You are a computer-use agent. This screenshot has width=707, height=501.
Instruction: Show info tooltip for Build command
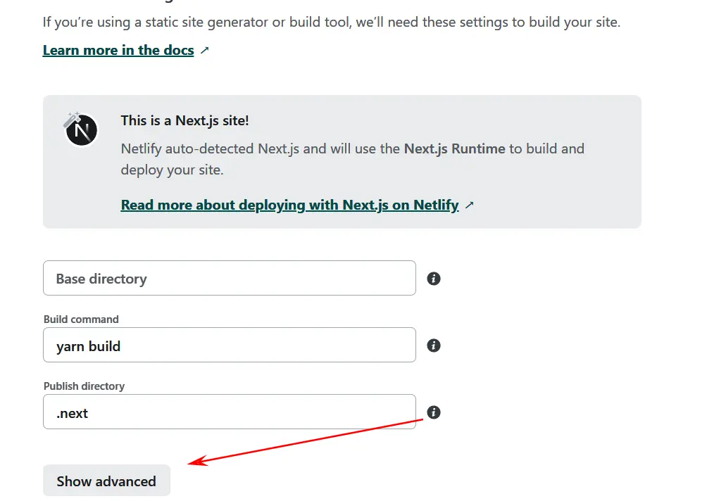434,345
